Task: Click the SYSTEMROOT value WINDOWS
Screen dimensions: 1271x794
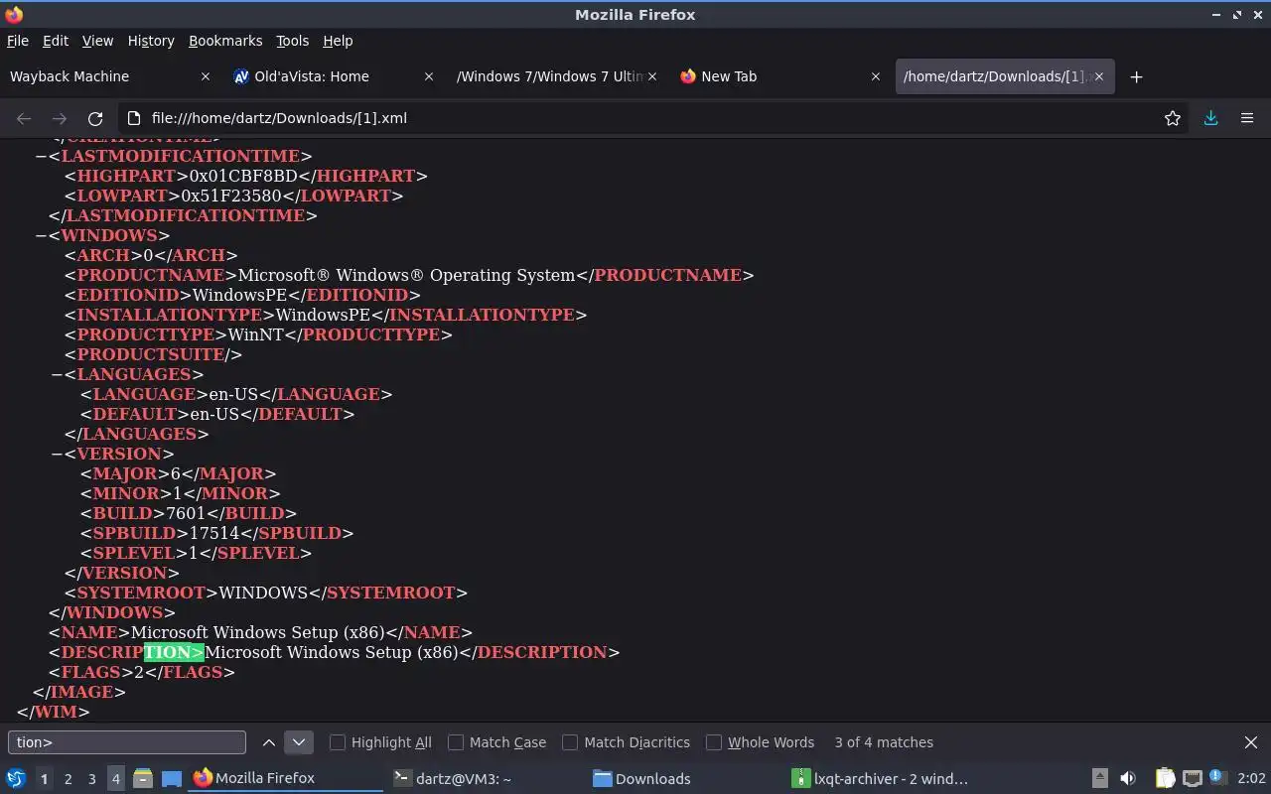Action: coord(263,593)
